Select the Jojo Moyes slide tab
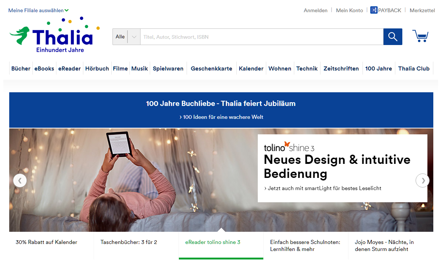Image resolution: width=444 pixels, height=265 pixels. click(x=384, y=245)
